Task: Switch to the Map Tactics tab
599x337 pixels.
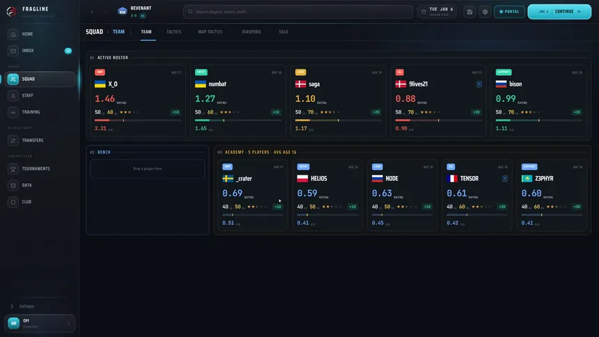Action: [210, 32]
